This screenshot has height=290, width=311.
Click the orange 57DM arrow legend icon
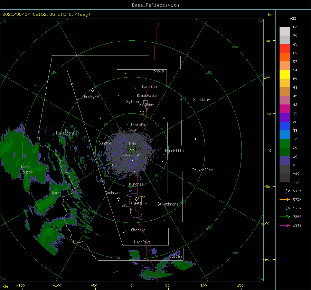click(x=285, y=200)
